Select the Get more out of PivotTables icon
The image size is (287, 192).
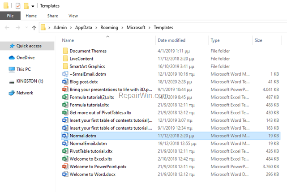[65, 112]
